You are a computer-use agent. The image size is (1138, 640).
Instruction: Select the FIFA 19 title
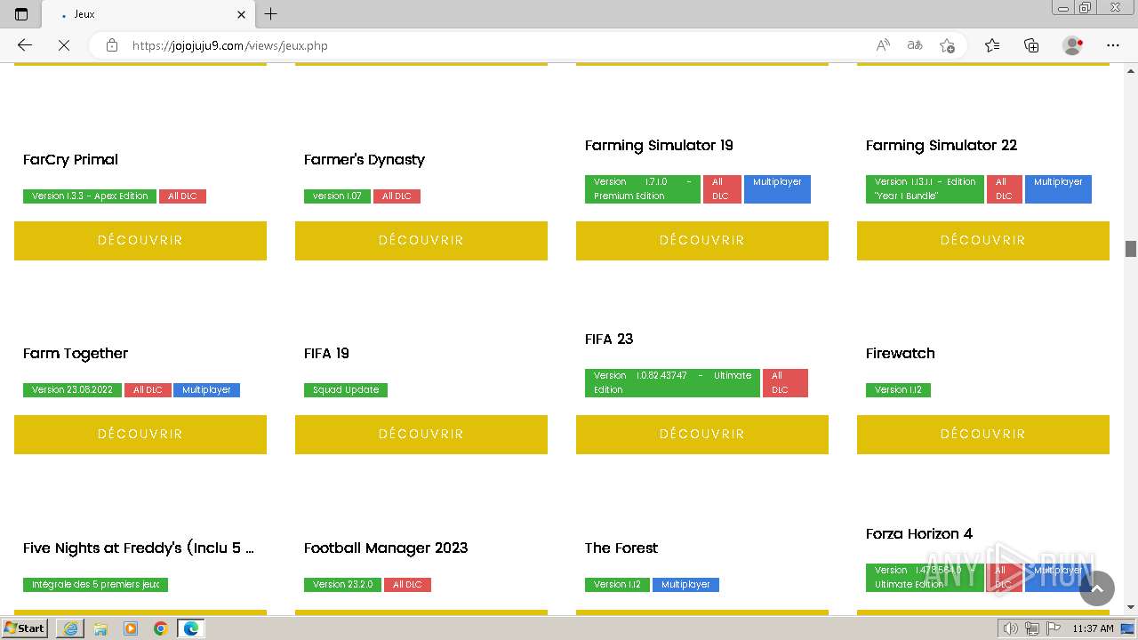tap(326, 354)
